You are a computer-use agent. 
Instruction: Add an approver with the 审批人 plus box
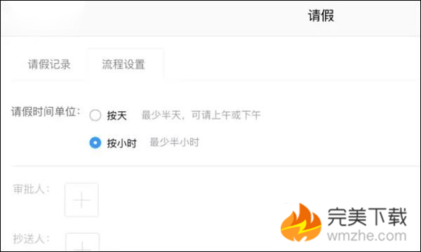click(x=81, y=199)
